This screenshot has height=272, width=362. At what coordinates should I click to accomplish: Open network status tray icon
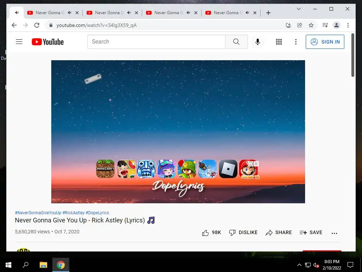(308, 265)
